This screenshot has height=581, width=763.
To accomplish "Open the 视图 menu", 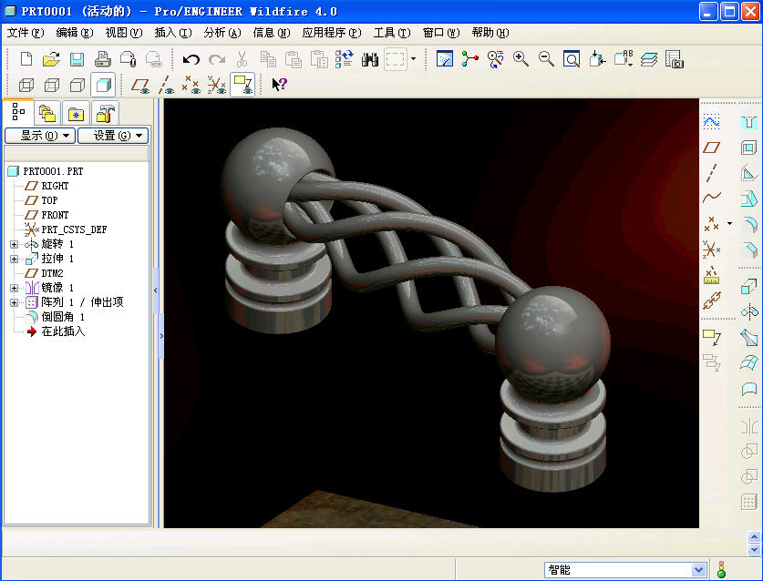I will (124, 33).
